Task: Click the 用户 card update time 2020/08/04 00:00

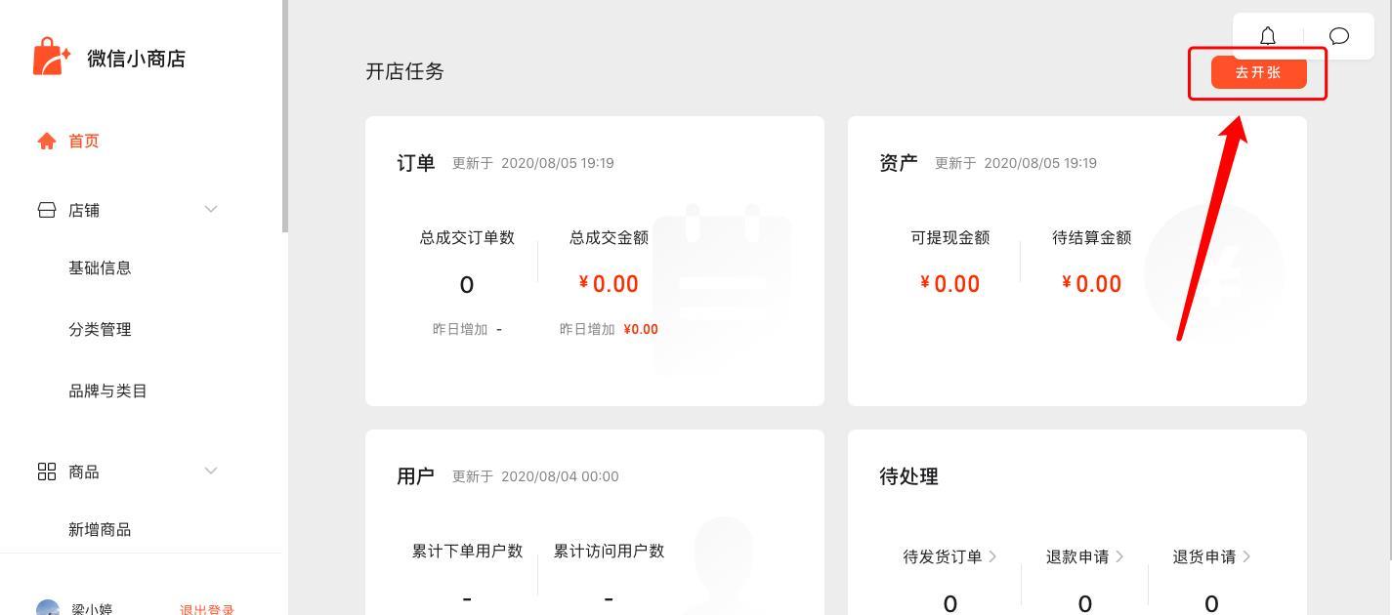Action: tap(560, 476)
